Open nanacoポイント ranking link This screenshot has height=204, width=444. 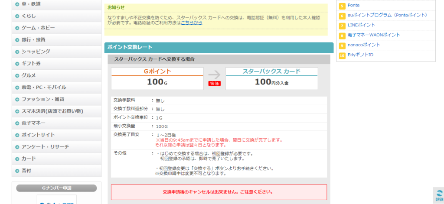(x=364, y=45)
